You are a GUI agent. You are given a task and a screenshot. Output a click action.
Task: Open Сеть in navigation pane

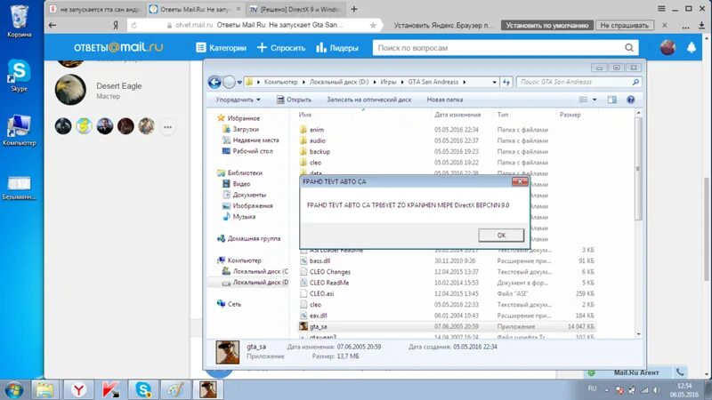point(234,304)
